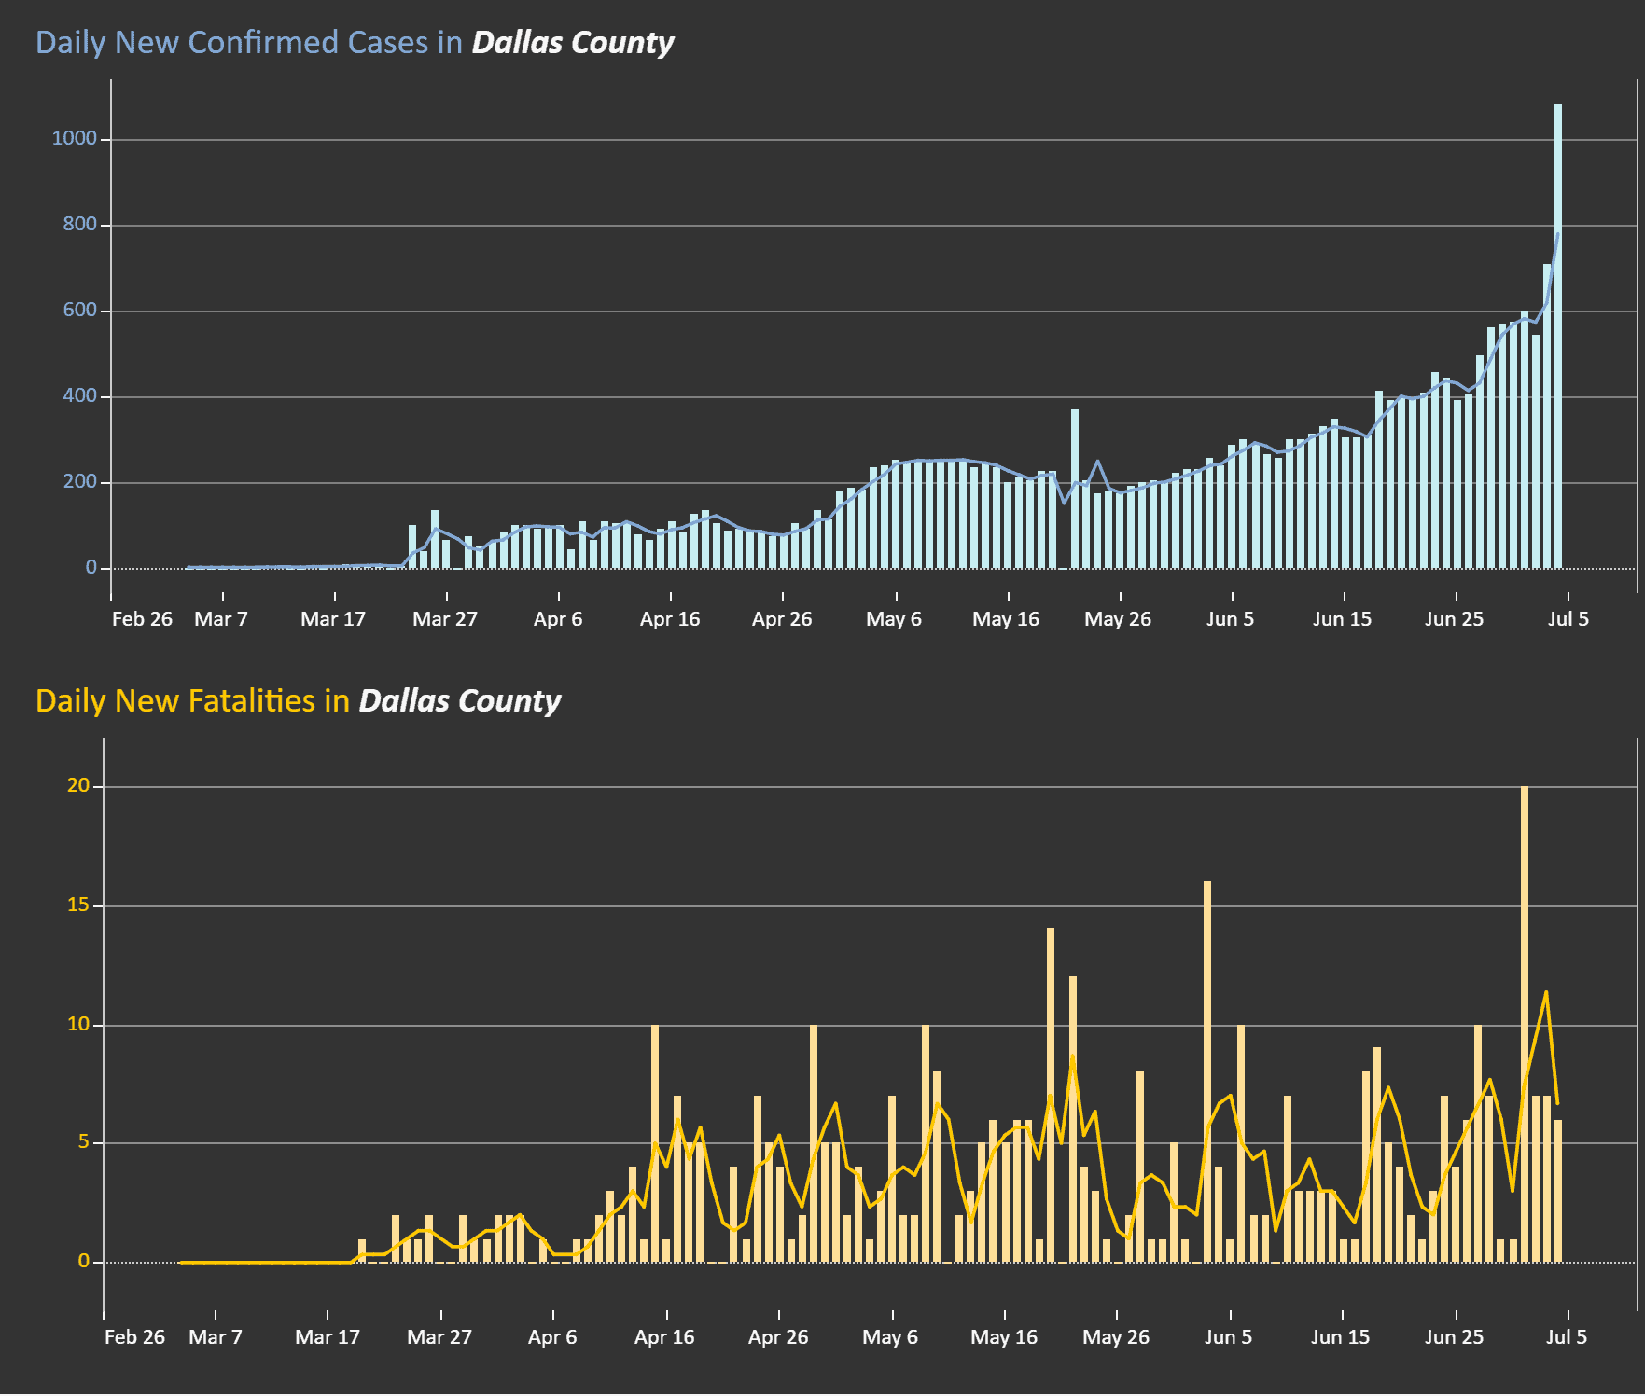Click the fatalities bar reaching 16 near Jun 3
Image resolution: width=1645 pixels, height=1396 pixels.
(x=1207, y=1071)
